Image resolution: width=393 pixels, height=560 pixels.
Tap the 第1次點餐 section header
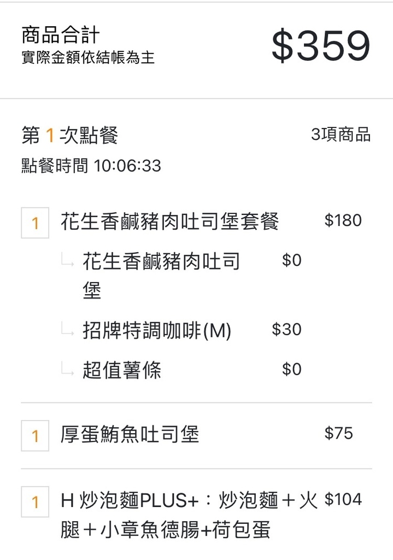point(70,135)
